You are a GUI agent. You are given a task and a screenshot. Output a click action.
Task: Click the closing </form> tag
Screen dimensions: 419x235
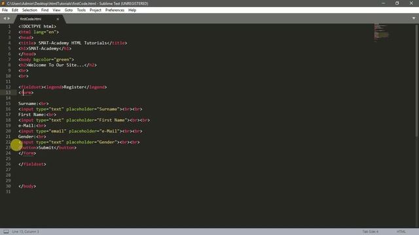(x=27, y=153)
